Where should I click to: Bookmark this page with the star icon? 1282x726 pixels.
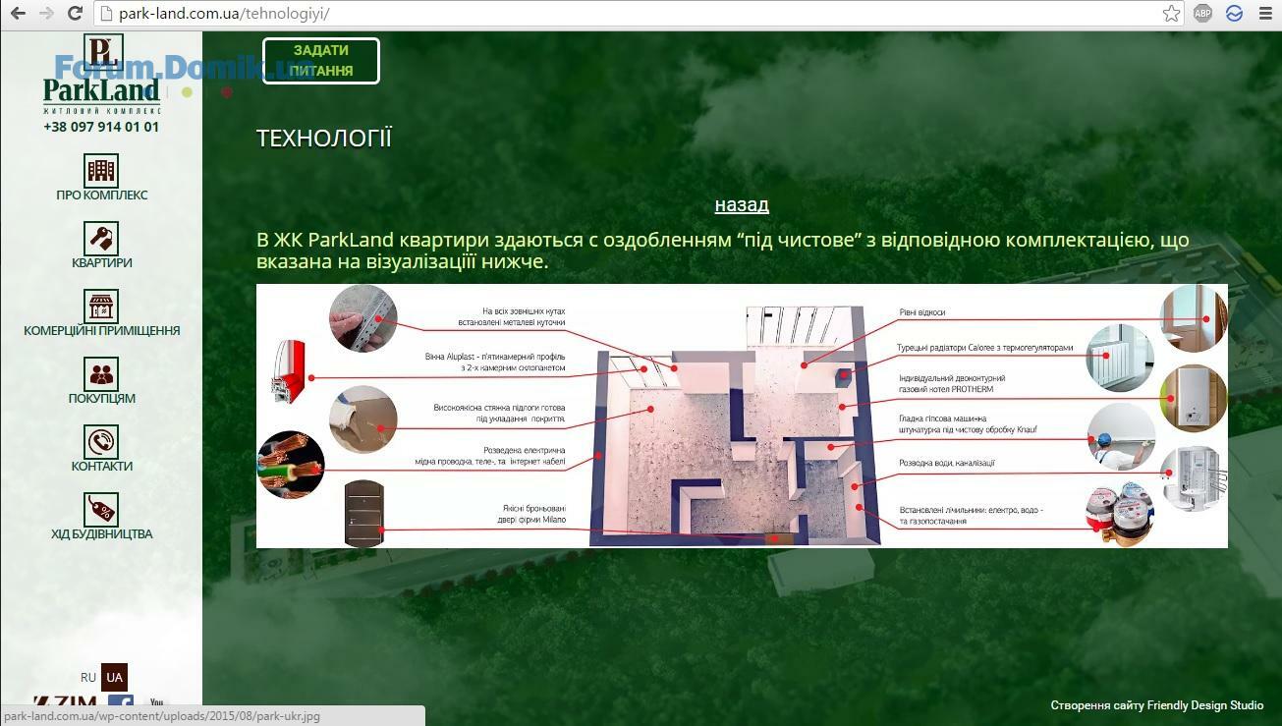[x=1171, y=13]
